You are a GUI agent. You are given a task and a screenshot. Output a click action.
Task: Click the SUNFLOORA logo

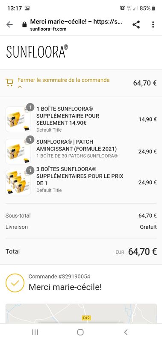click(x=37, y=51)
